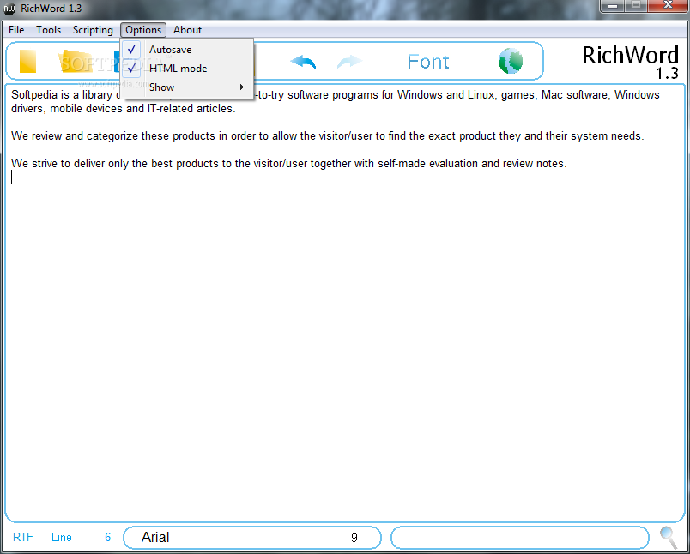Click the line starting "We strive to deliver"

[289, 164]
